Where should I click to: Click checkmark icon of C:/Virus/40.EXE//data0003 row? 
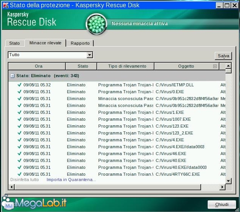click(19, 167)
